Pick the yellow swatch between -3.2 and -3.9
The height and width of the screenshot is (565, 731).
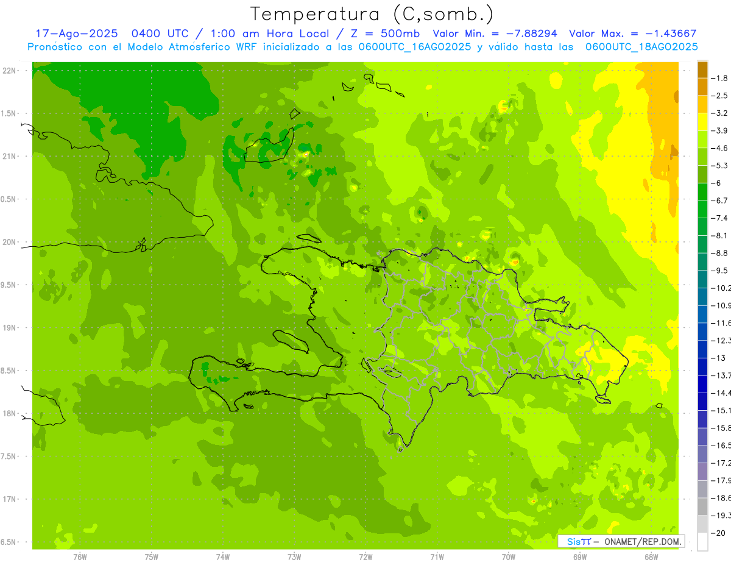point(702,122)
